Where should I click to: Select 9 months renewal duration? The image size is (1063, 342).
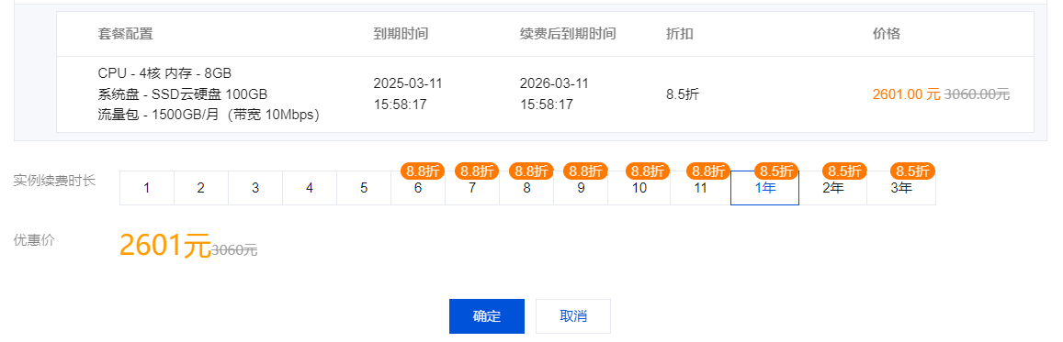[x=581, y=188]
